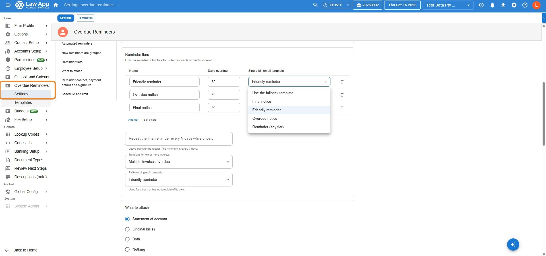Screen dimensions: 546x256
Task: Select Statement of account radio option
Action: 127,219
